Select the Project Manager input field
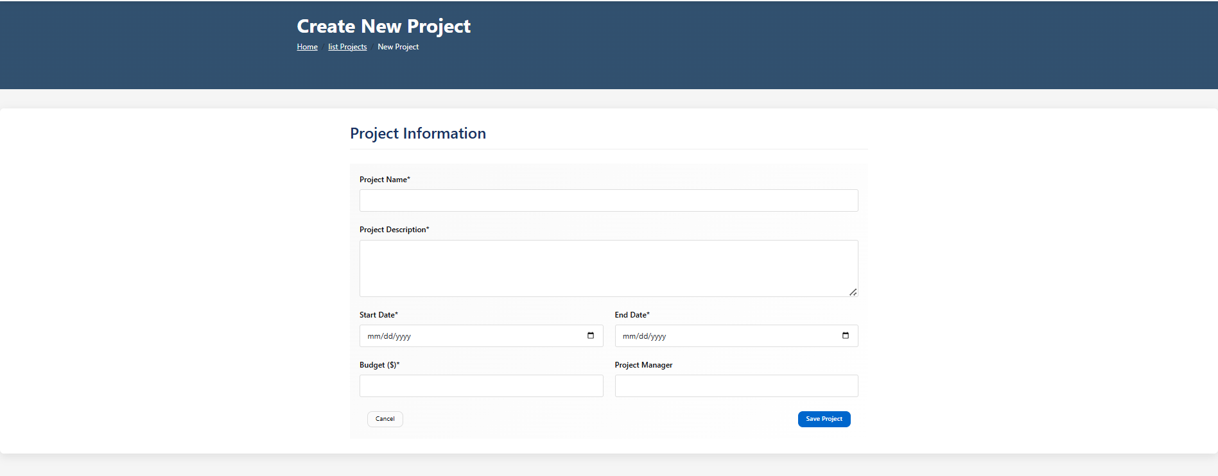Image resolution: width=1218 pixels, height=476 pixels. pos(736,386)
